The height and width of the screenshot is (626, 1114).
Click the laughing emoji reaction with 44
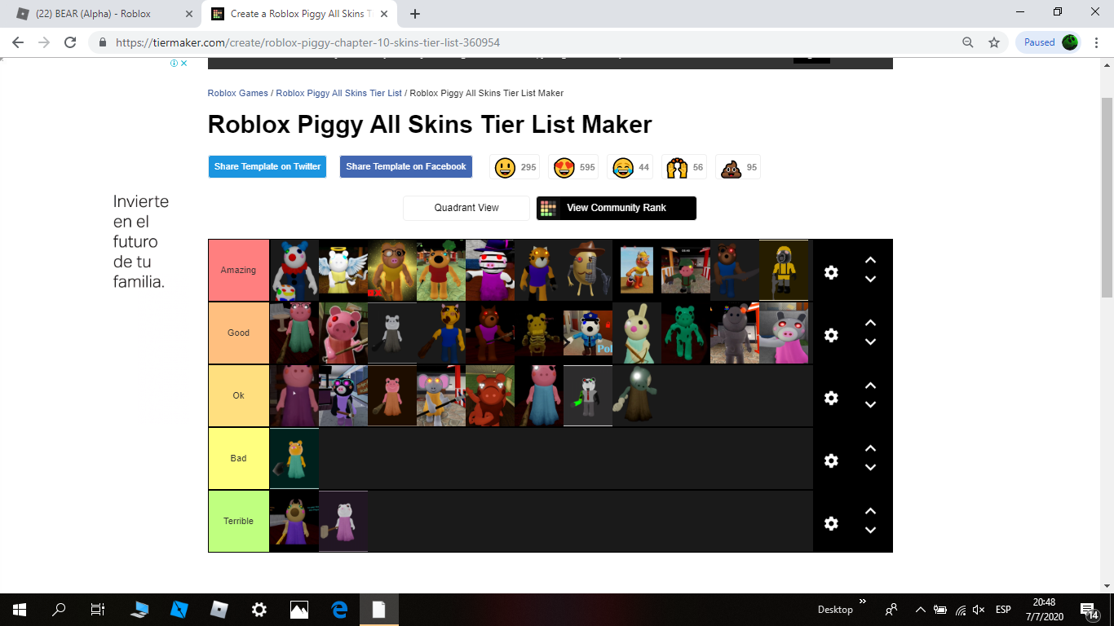coord(631,167)
